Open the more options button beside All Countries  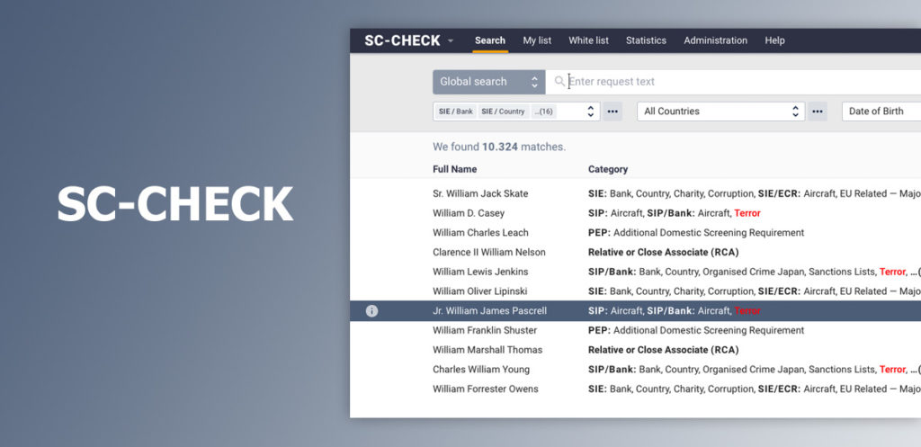pos(817,112)
